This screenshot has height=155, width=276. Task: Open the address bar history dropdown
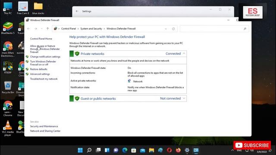pos(166,29)
